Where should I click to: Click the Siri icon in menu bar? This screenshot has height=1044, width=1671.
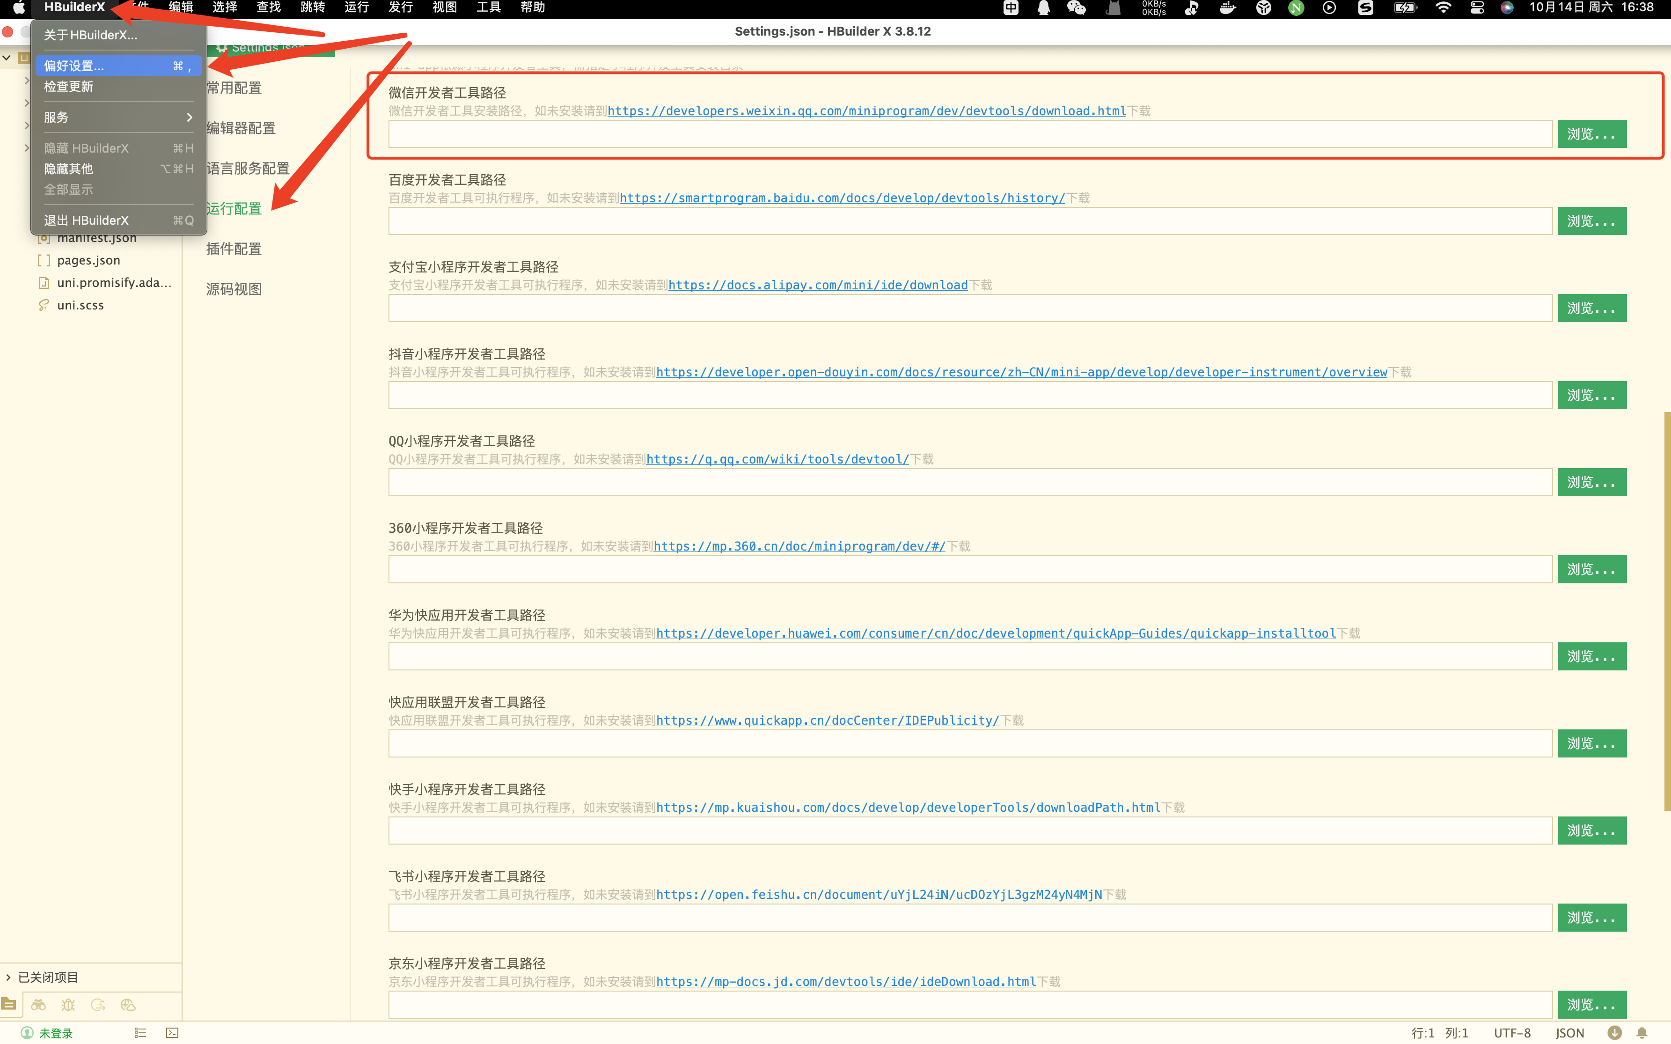1508,7
